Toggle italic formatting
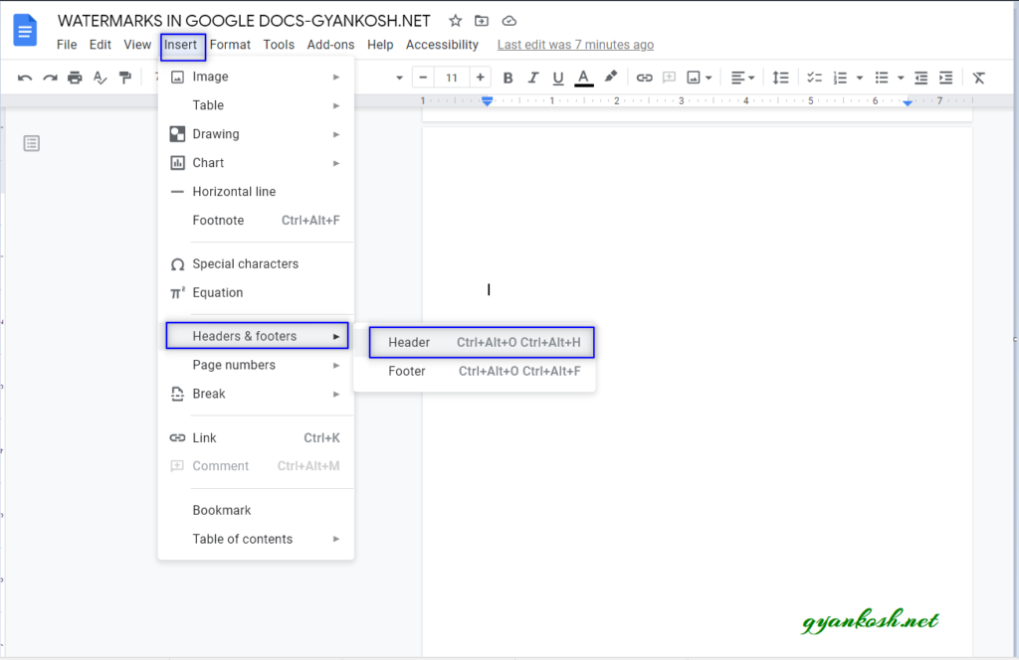Viewport: 1019px width, 660px height. pyautogui.click(x=533, y=77)
